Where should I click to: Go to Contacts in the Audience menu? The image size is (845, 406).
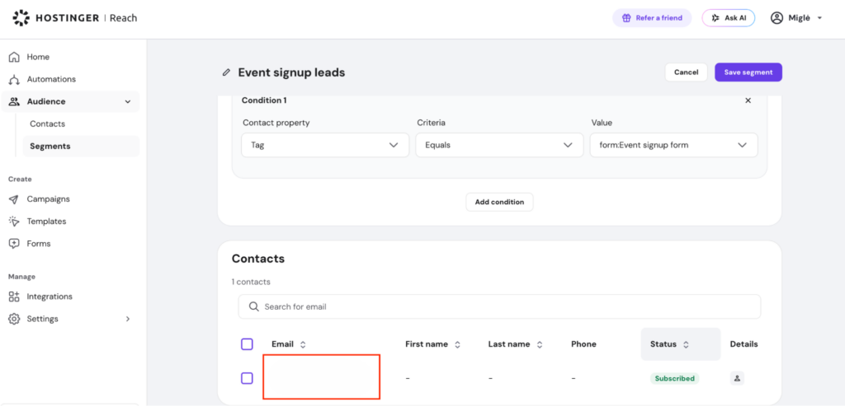[x=47, y=124]
